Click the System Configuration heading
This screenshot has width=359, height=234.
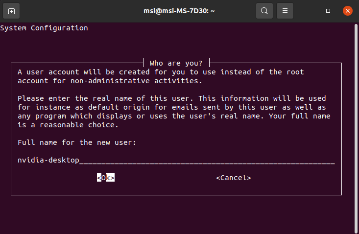click(44, 28)
